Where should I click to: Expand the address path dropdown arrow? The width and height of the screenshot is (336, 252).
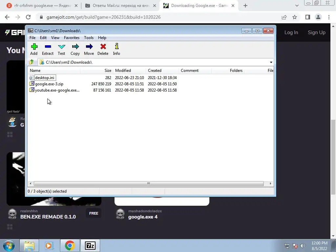271,62
